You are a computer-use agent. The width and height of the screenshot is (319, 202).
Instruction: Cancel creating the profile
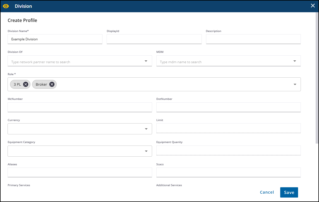pyautogui.click(x=267, y=192)
